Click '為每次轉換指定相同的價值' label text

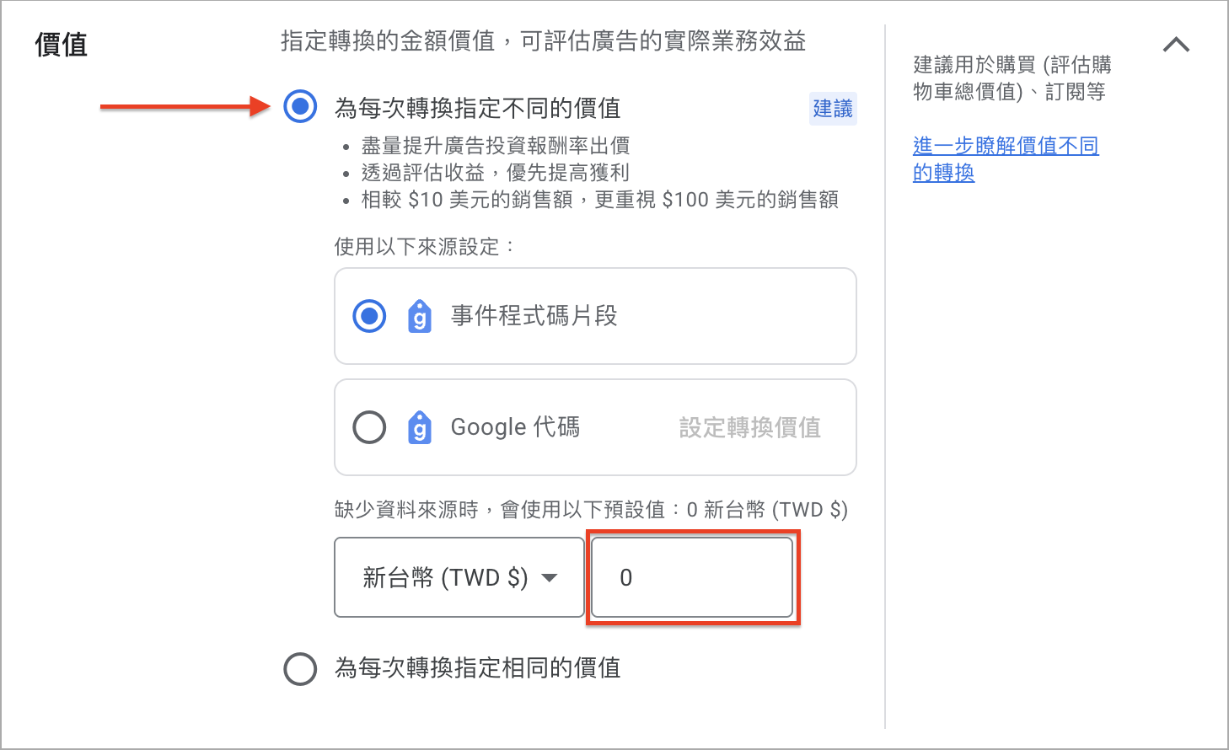478,668
